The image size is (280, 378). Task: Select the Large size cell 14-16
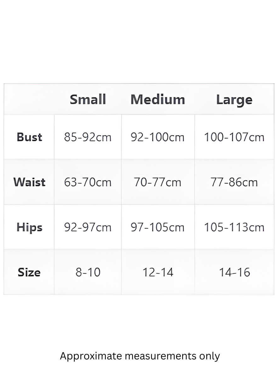(x=234, y=272)
